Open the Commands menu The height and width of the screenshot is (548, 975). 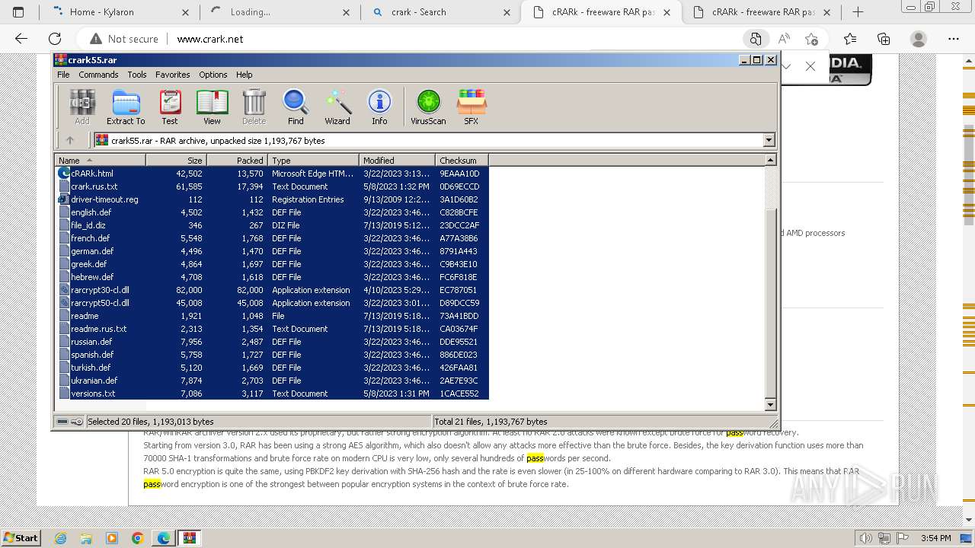(x=98, y=75)
